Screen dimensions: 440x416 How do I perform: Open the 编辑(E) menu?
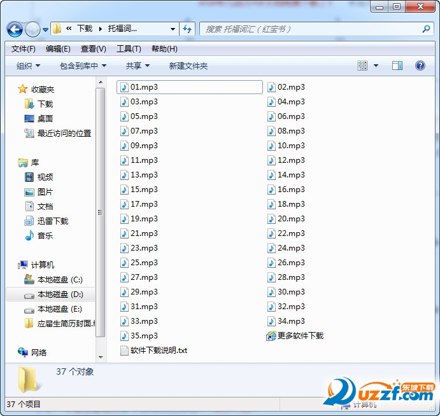[x=58, y=49]
